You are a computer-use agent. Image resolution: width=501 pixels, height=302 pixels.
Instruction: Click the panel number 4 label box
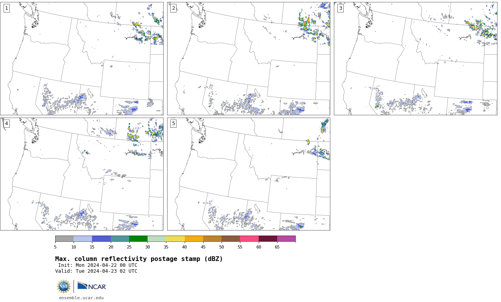coord(7,123)
